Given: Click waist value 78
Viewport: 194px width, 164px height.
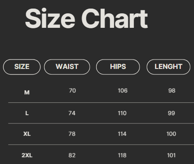Looking at the screenshot, I should tap(72, 134).
